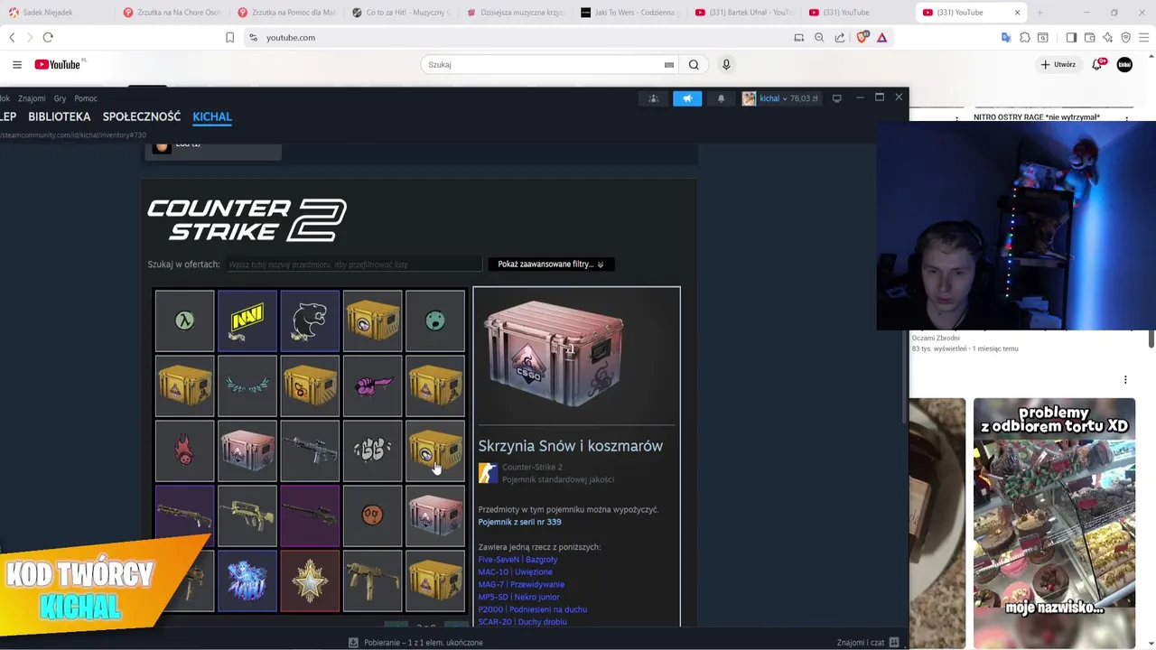This screenshot has height=650, width=1156.
Task: Click the inventory search filter field
Action: click(354, 265)
